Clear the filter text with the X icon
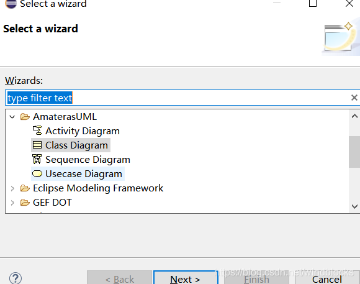360x284 pixels. [354, 98]
